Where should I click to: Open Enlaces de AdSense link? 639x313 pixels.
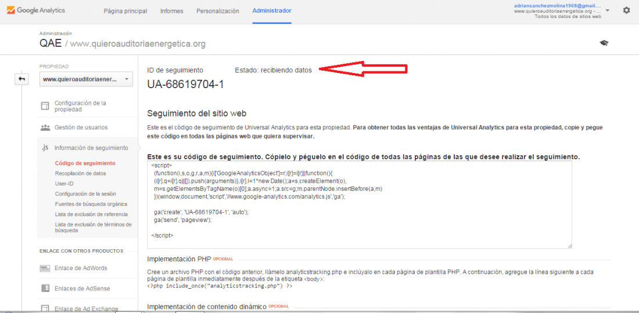click(82, 289)
